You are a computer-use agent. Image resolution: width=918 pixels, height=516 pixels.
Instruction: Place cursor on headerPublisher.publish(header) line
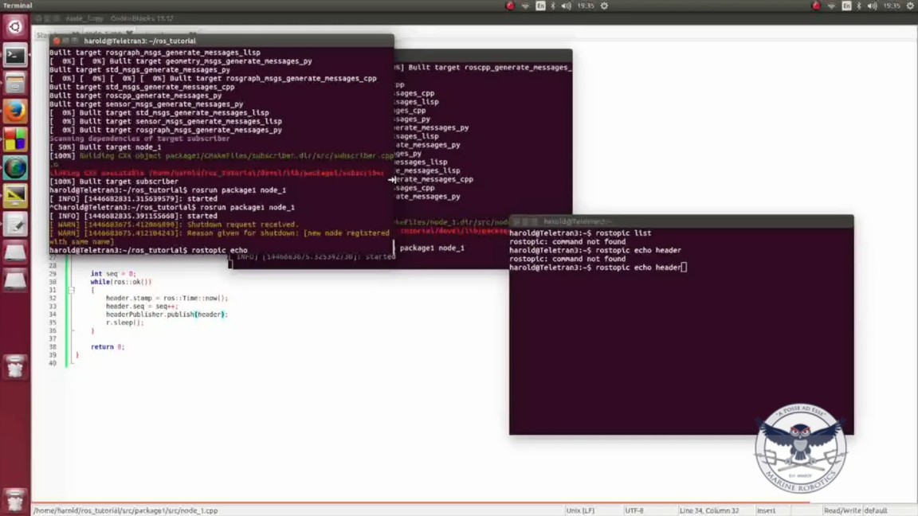pos(166,315)
